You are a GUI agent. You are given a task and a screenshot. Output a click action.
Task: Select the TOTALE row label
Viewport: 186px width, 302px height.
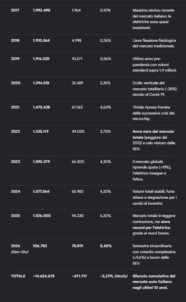18,276
